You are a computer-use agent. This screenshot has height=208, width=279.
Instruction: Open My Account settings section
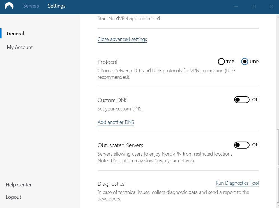click(20, 47)
